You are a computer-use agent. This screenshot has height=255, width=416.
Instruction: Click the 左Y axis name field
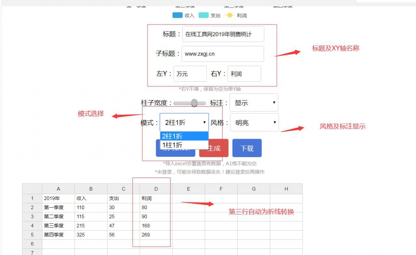190,74
